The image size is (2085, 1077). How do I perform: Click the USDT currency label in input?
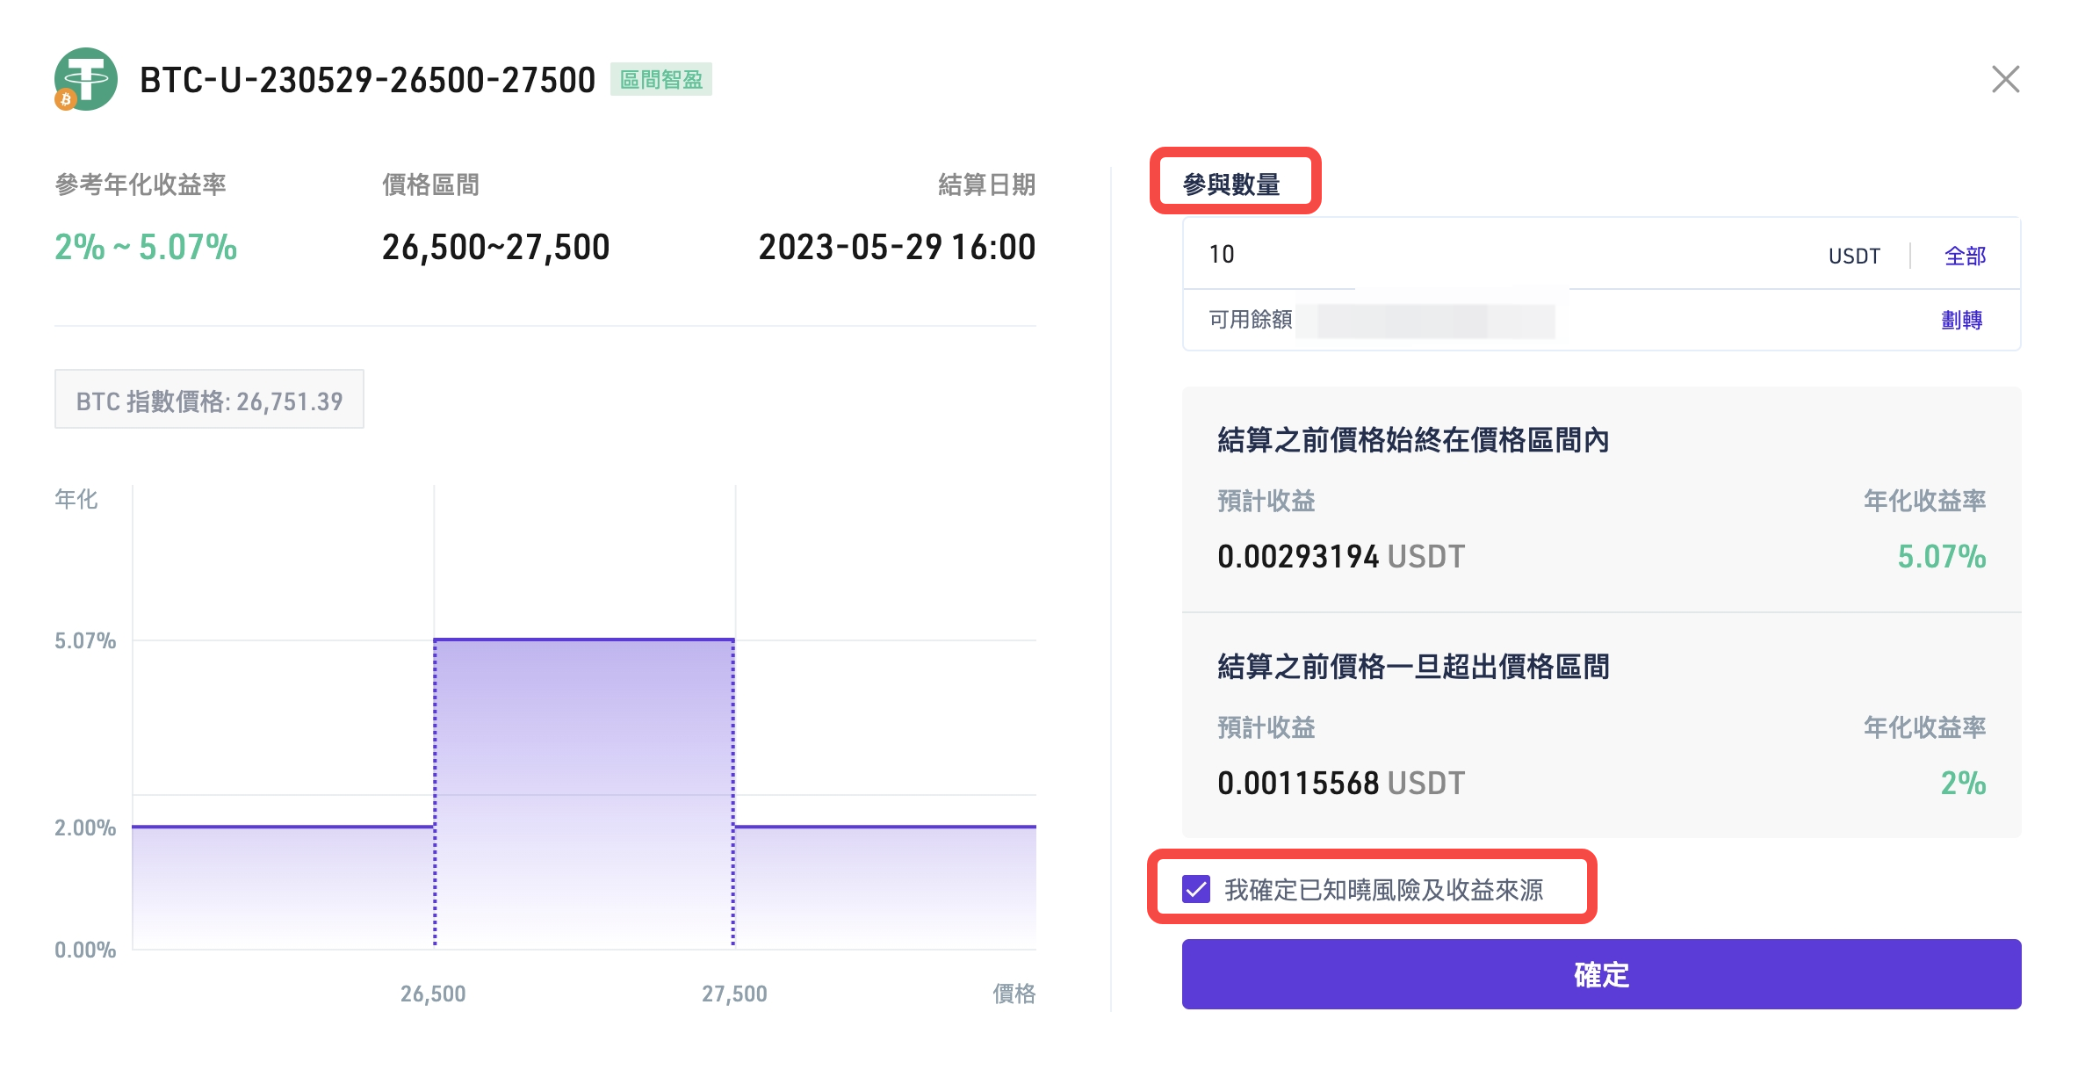tap(1854, 256)
